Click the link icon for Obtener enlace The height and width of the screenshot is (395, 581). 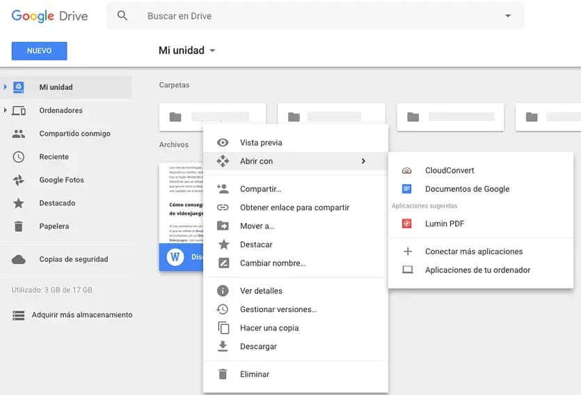[223, 208]
